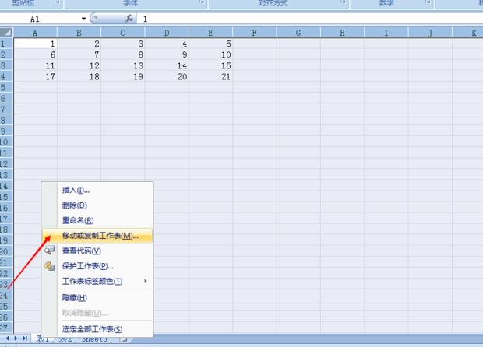Viewport: 483px width, 347px height.
Task: Click cell C2 containing 8
Action: coord(123,54)
